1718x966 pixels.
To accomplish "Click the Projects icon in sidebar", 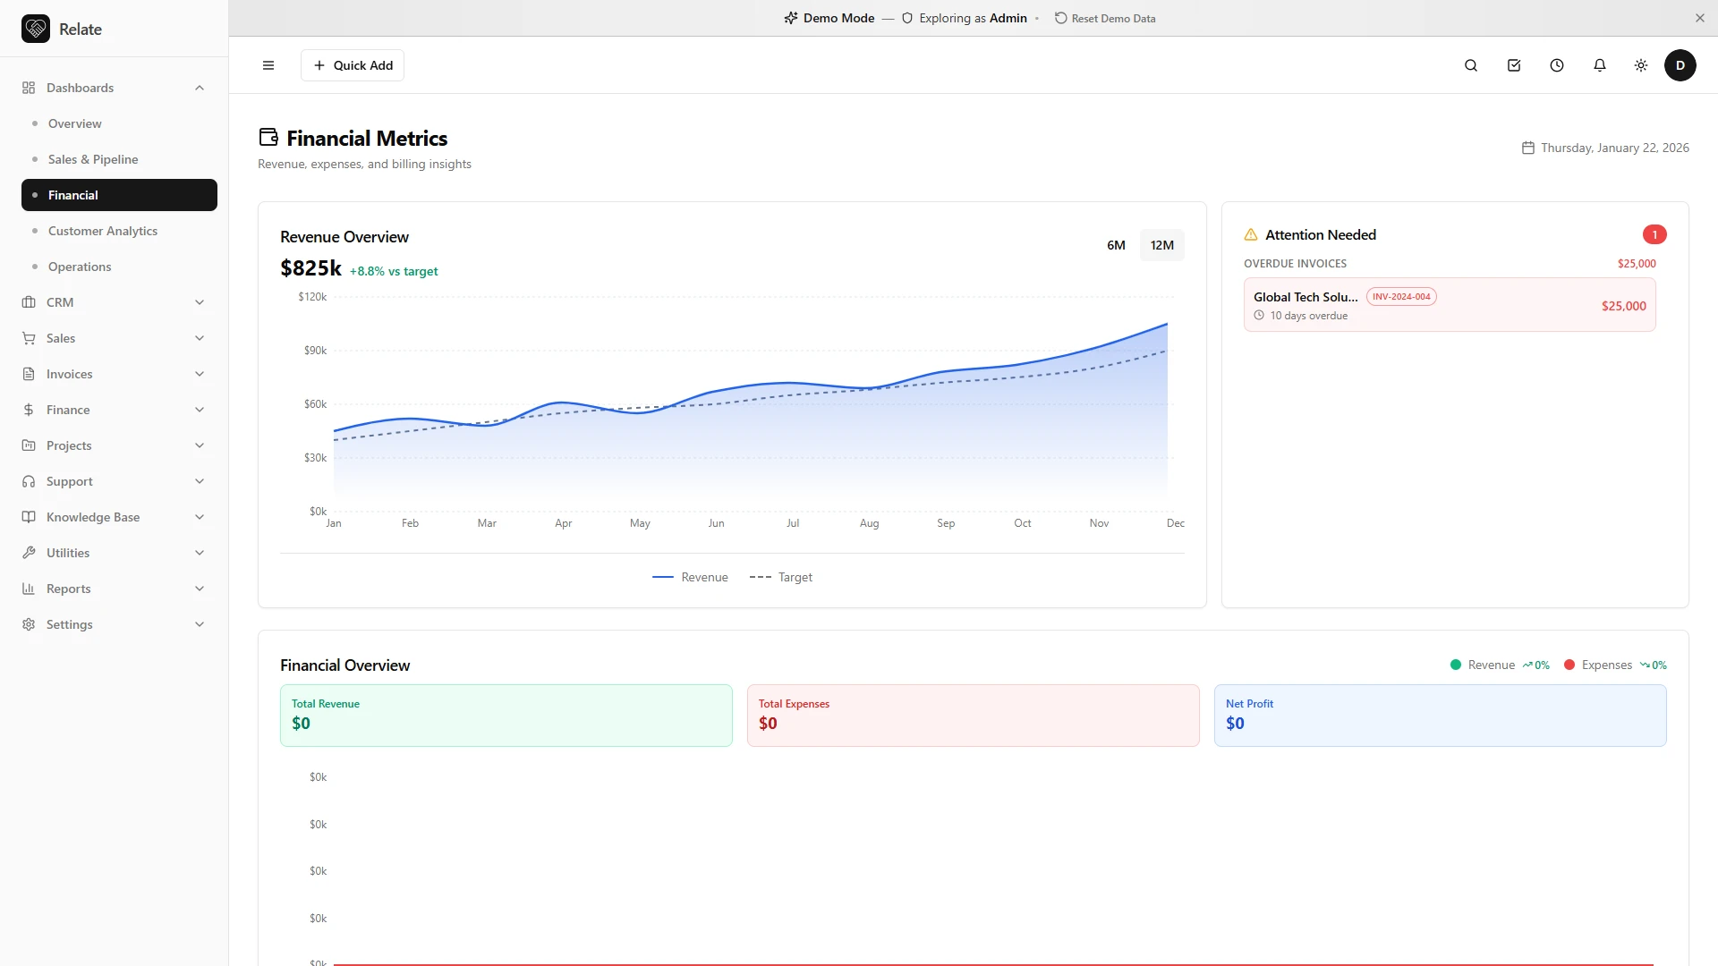I will [x=29, y=445].
